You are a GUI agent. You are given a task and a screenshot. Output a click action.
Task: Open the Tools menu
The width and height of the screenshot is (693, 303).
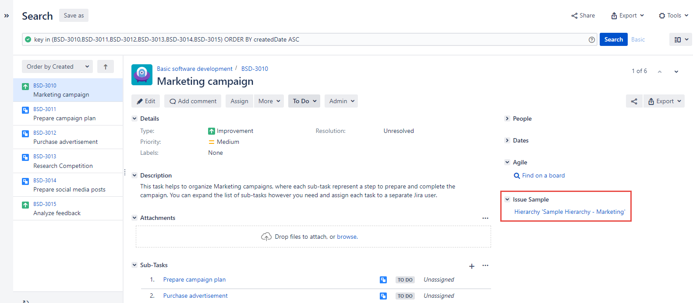click(673, 16)
